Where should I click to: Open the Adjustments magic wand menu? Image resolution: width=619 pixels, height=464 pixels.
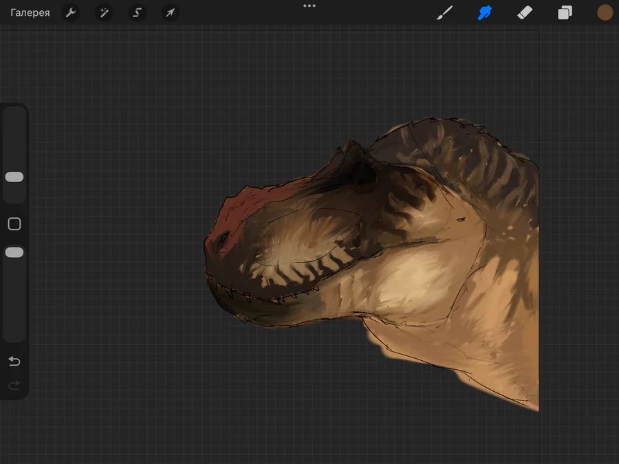point(104,13)
